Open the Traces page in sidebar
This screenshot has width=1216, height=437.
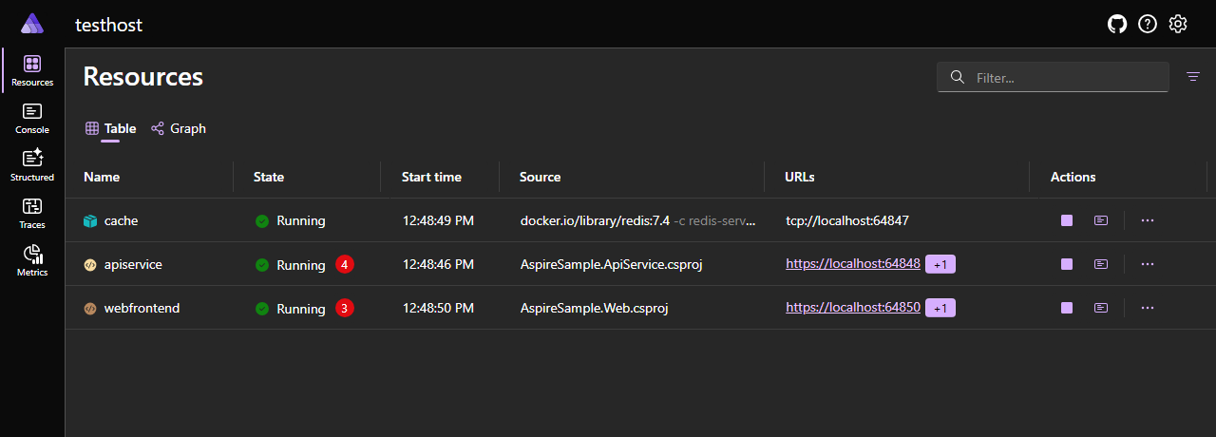point(32,213)
